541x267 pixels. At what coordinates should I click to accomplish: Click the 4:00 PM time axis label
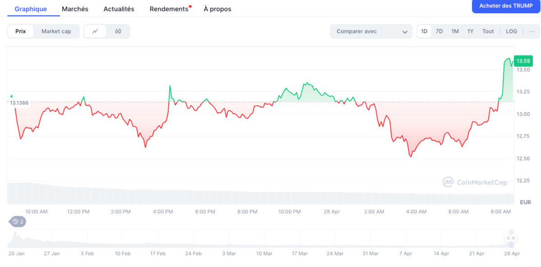tap(163, 212)
